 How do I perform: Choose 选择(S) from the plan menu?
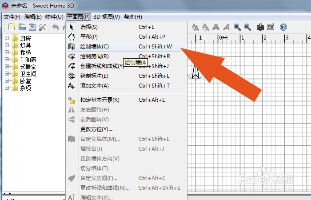click(x=126, y=27)
